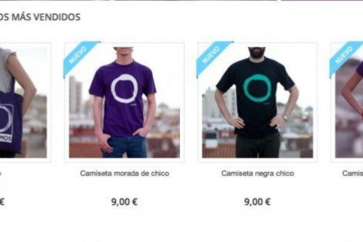
Task: Click the teal circle logo on black shirt
Action: [257, 88]
